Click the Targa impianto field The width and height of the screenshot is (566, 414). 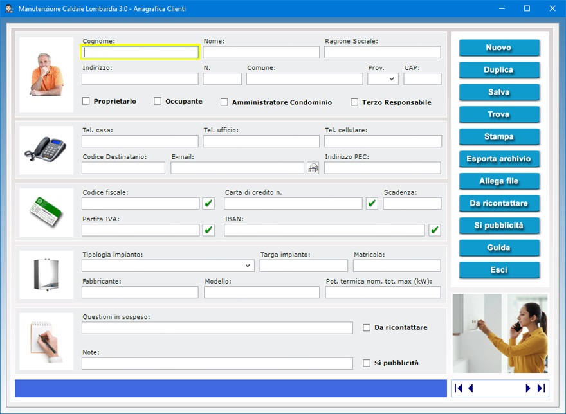(x=304, y=265)
